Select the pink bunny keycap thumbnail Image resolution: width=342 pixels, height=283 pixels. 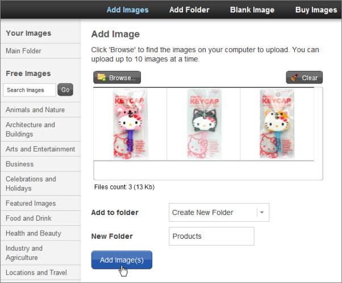pyautogui.click(x=130, y=124)
